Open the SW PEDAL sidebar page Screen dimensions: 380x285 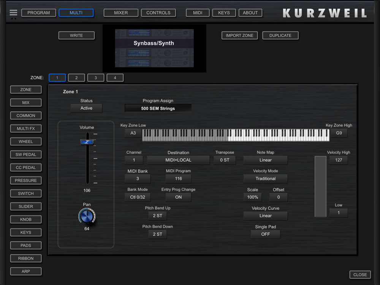click(x=26, y=154)
